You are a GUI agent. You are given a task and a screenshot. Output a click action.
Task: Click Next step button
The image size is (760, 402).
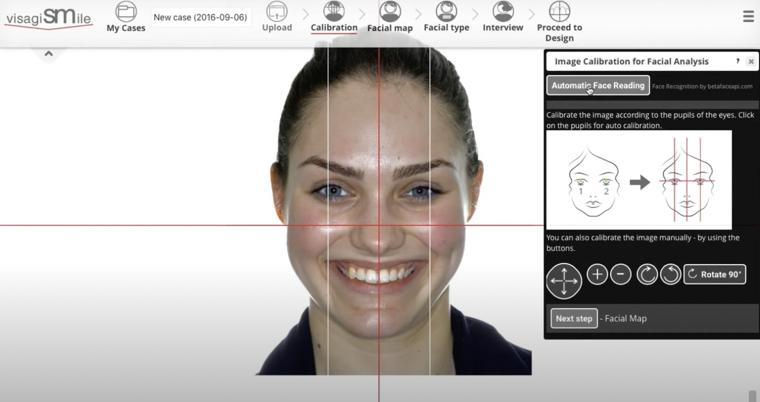574,318
